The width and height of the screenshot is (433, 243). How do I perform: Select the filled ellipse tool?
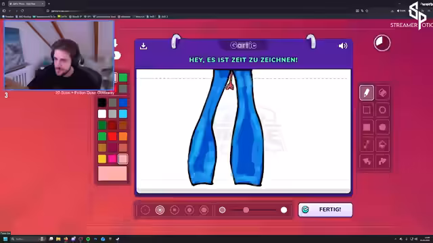pos(382,128)
